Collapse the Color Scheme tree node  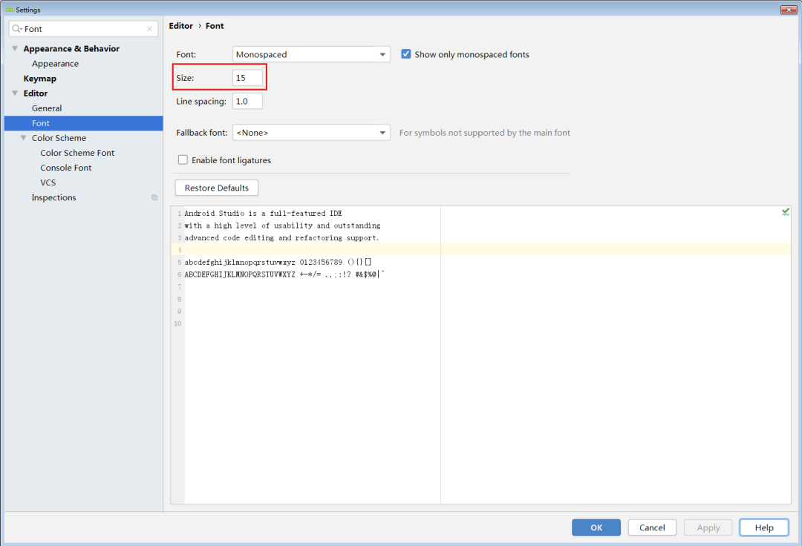(24, 138)
